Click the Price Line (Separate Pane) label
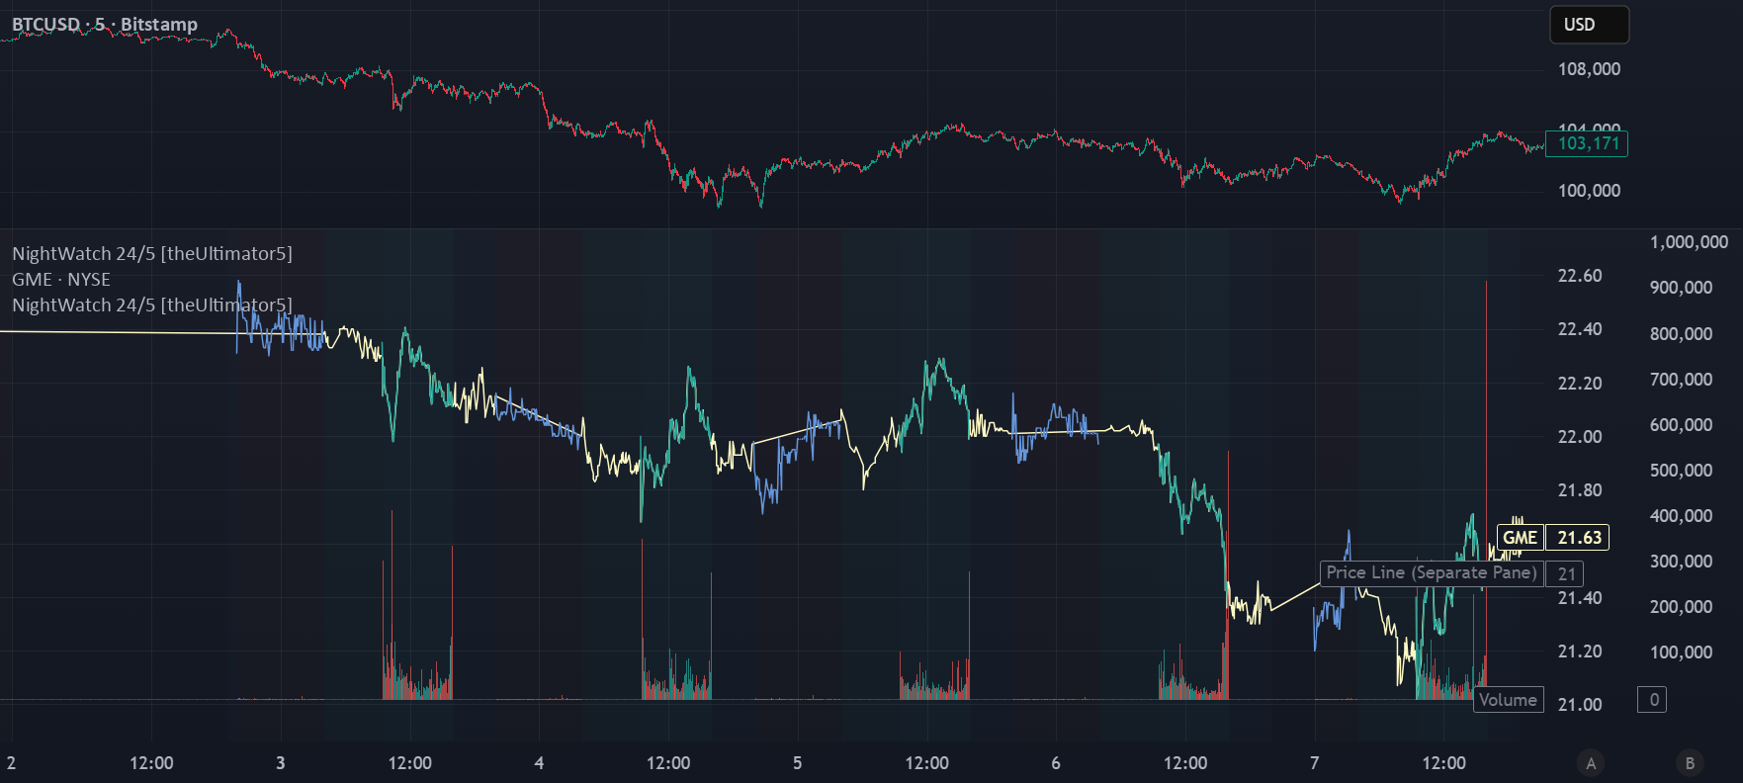The height and width of the screenshot is (783, 1743). coord(1432,572)
